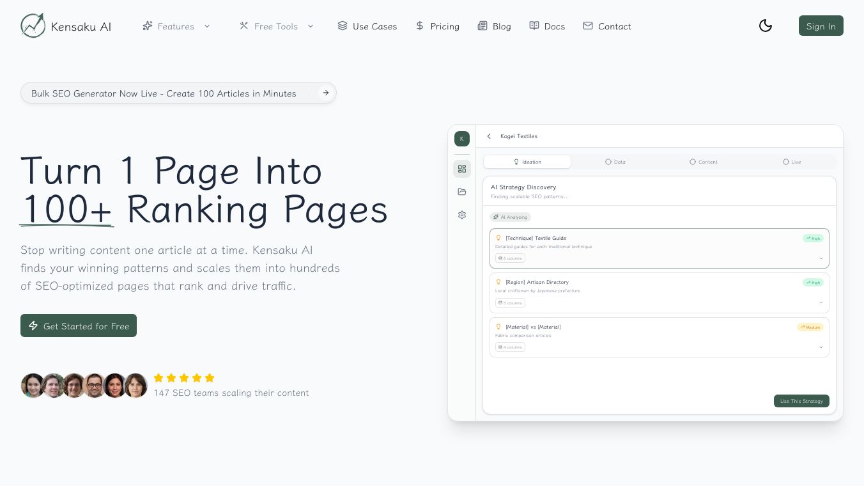The image size is (864, 486).
Task: Click the tools icon beside Free Tools
Action: pyautogui.click(x=243, y=26)
